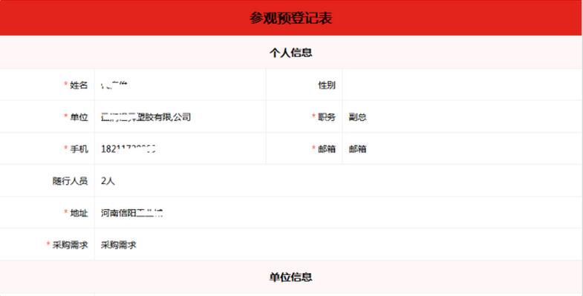Click the 姓名 label
583x296 pixels.
[x=79, y=85]
